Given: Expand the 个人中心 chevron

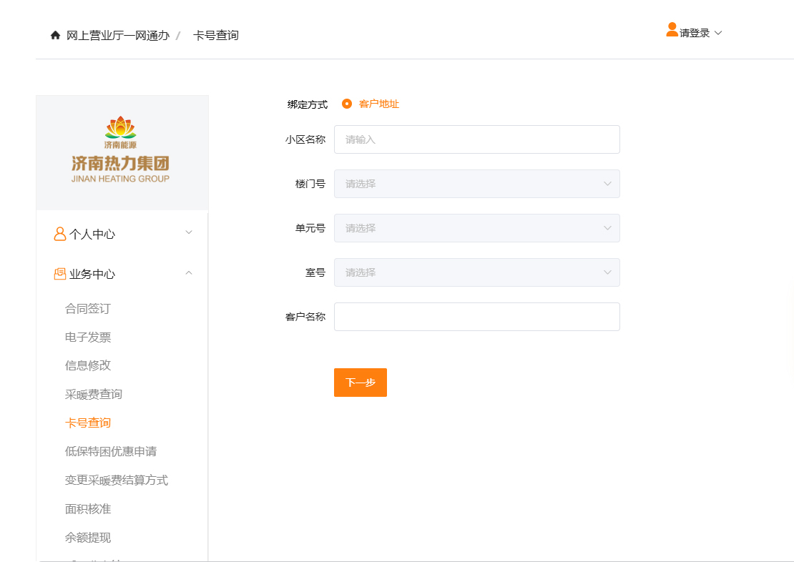Looking at the screenshot, I should pos(189,232).
